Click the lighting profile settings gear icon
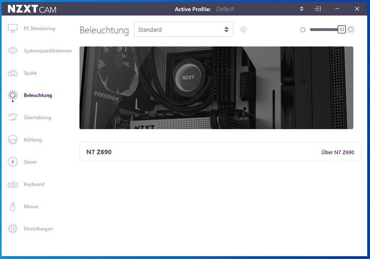Image resolution: width=370 pixels, height=259 pixels. point(243,30)
